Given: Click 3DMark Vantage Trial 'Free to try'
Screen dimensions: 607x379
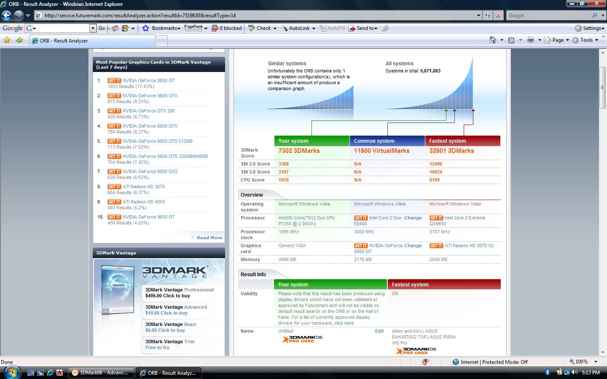Looking at the screenshot, I should (157, 347).
